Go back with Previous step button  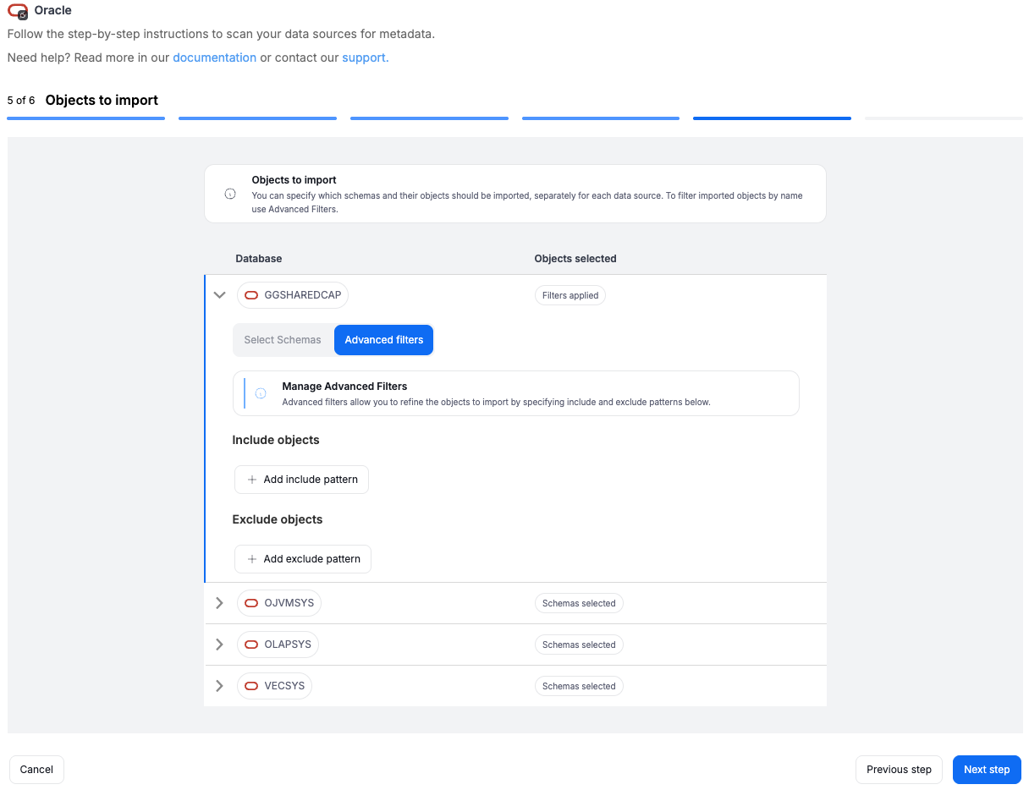pos(899,770)
